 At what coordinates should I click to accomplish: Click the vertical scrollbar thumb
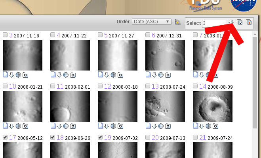(255, 82)
